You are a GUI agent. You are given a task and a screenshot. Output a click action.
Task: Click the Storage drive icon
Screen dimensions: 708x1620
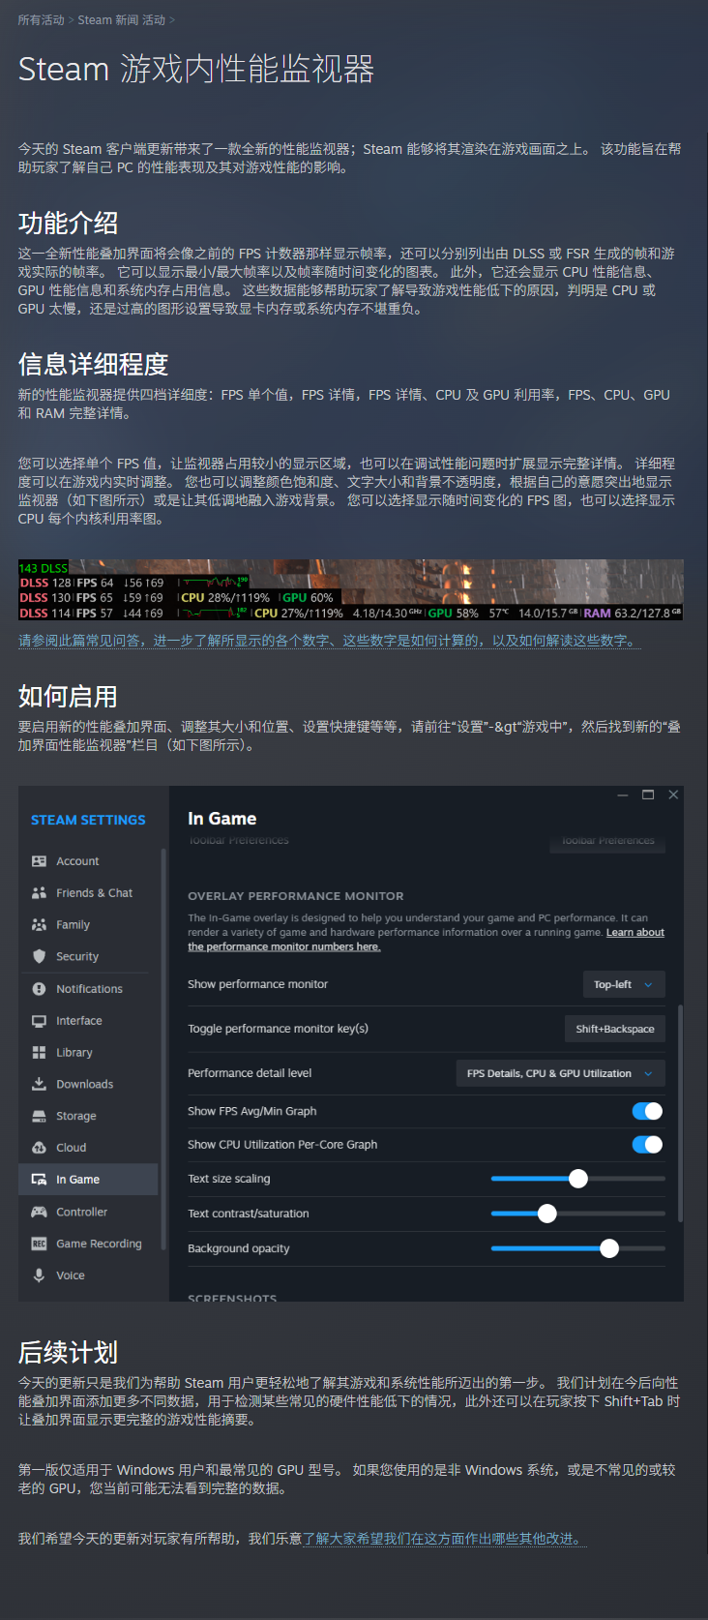(39, 1116)
